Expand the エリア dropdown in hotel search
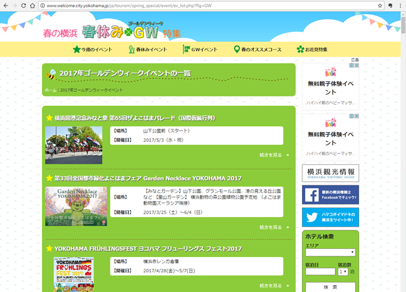The height and width of the screenshot is (292, 406). point(330,252)
